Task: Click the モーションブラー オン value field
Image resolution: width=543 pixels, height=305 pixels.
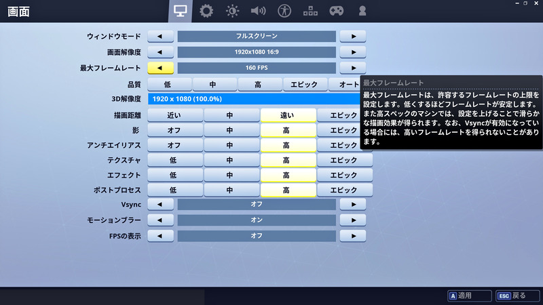Action: click(257, 220)
